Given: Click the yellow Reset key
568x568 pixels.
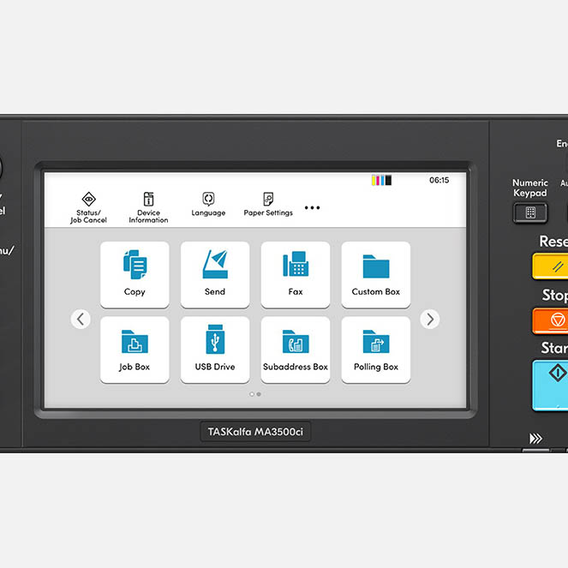Looking at the screenshot, I should [x=550, y=266].
